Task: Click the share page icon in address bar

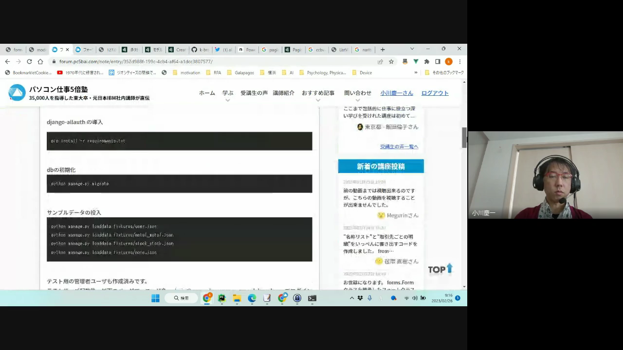Action: tap(380, 62)
